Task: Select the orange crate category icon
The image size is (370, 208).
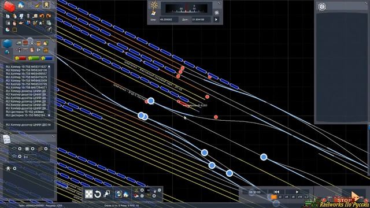Action: [39, 43]
